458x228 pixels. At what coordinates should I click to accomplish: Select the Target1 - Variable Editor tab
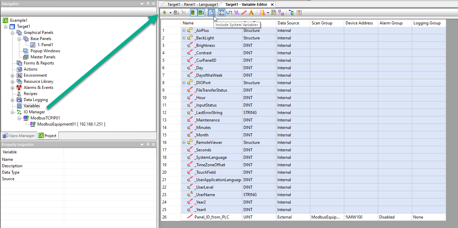tap(246, 4)
